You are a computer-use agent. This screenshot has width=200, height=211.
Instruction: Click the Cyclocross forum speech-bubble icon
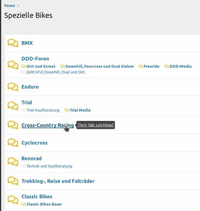[x=13, y=143]
